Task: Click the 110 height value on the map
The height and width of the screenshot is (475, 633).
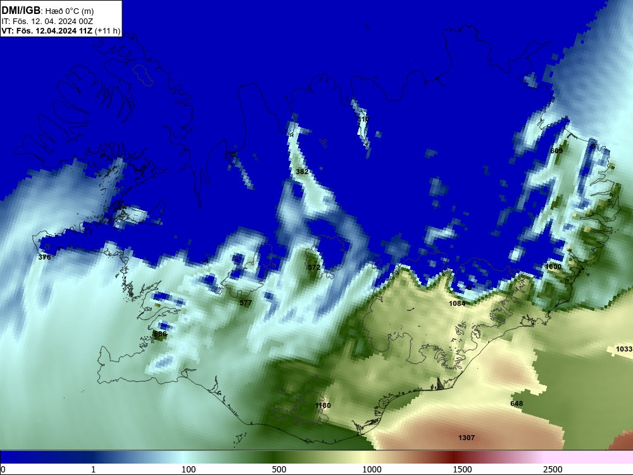Action: [x=363, y=119]
